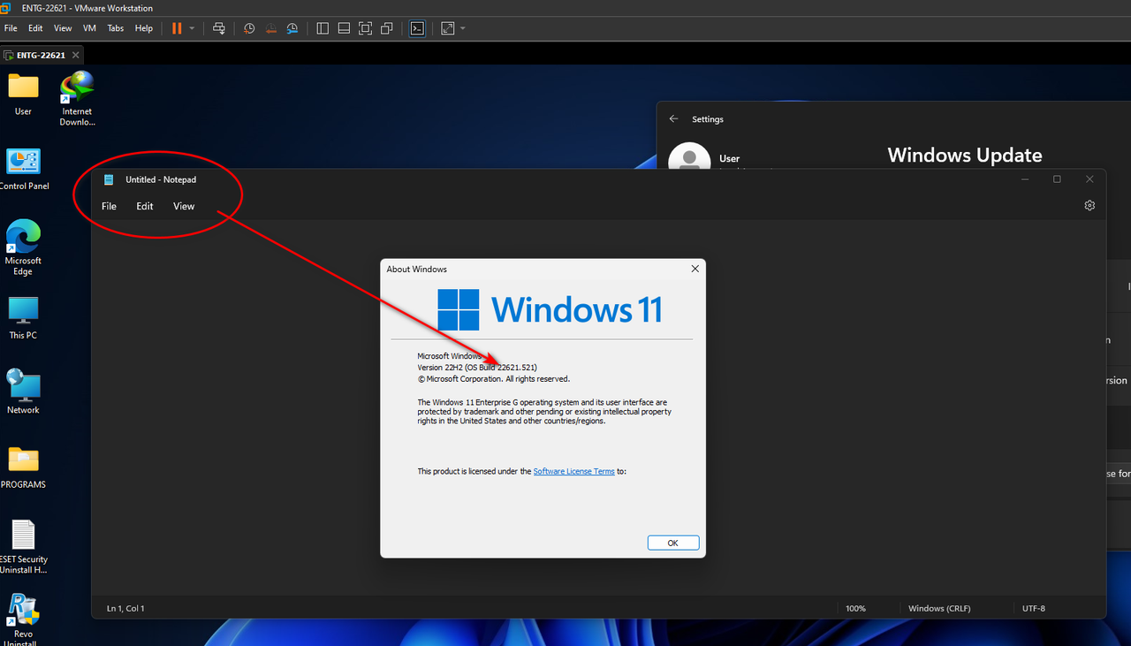The height and width of the screenshot is (646, 1131).
Task: Click the Notepad app icon in title bar
Action: [109, 179]
